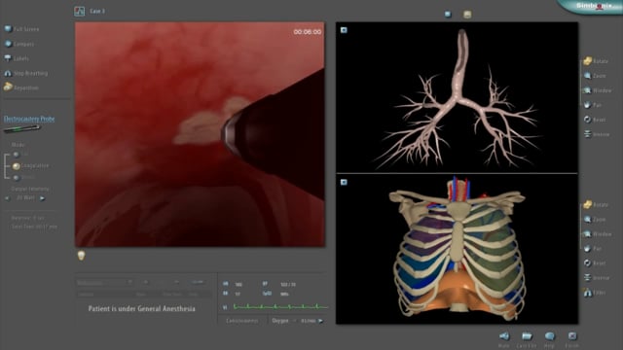Viewport: 623px width, 350px height.
Task: Open the Electrocautery Probe tool link
Action: click(x=29, y=119)
